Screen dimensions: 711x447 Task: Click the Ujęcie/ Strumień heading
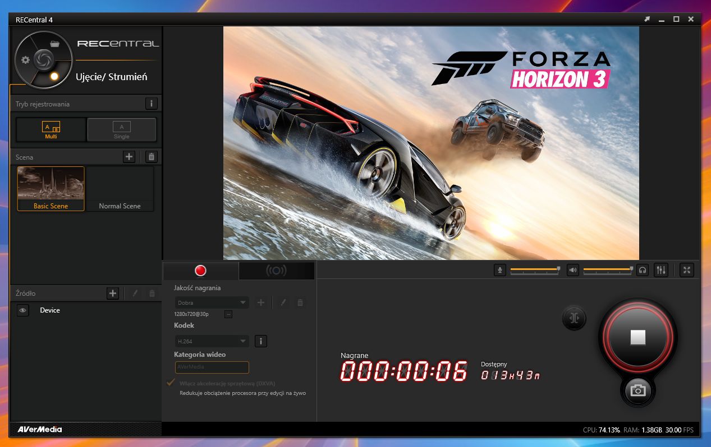pyautogui.click(x=112, y=77)
